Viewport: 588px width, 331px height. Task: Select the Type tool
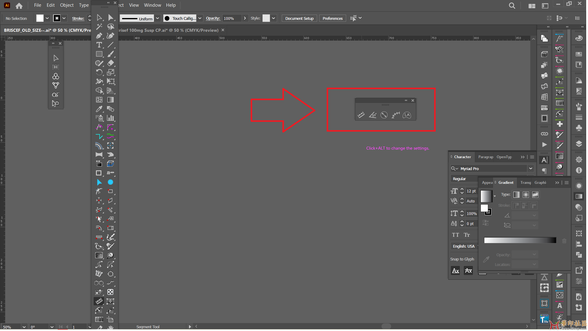tap(99, 45)
